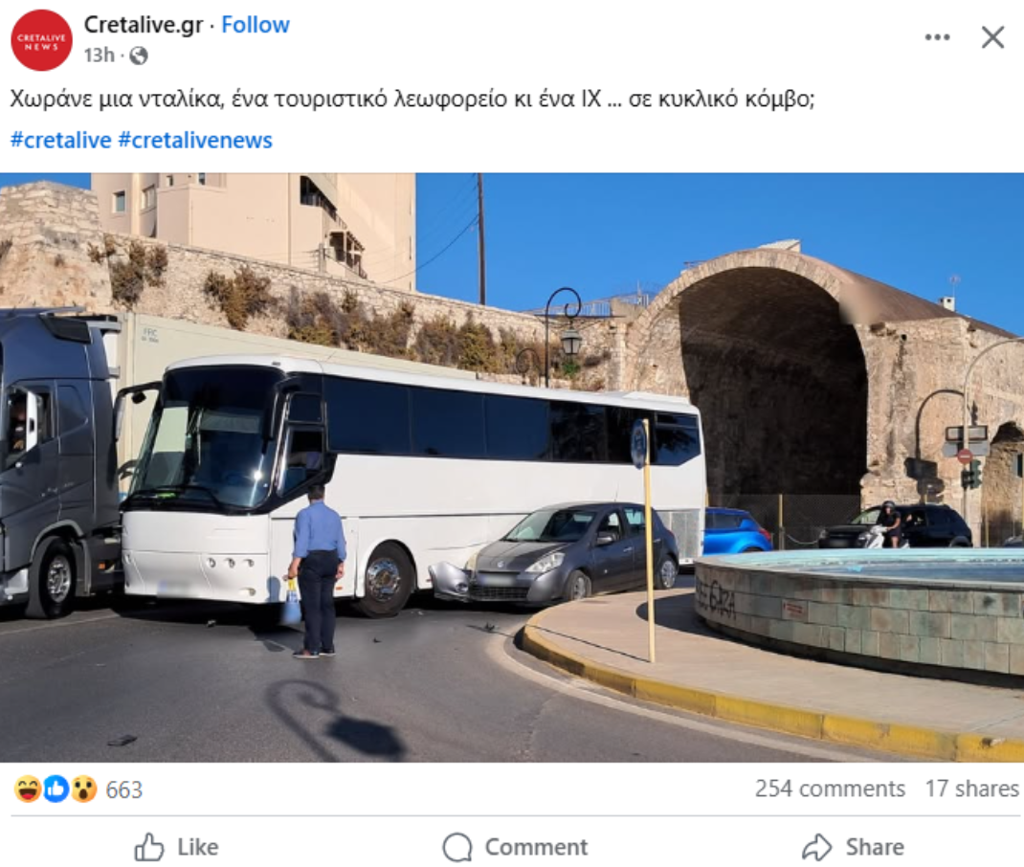Open the bus accident photo
This screenshot has width=1024, height=867.
pyautogui.click(x=512, y=467)
